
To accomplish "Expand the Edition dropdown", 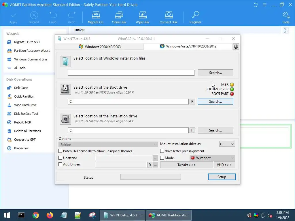I will tap(108, 144).
